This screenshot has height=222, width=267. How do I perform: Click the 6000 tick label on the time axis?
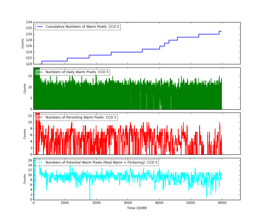(x=222, y=203)
